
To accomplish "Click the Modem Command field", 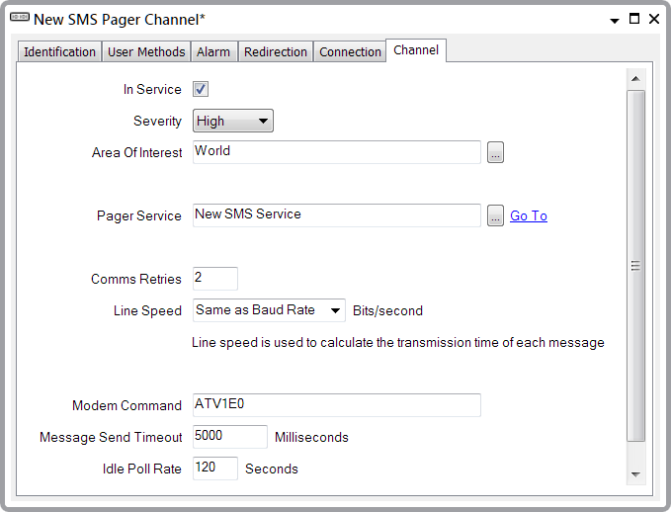I will point(336,405).
